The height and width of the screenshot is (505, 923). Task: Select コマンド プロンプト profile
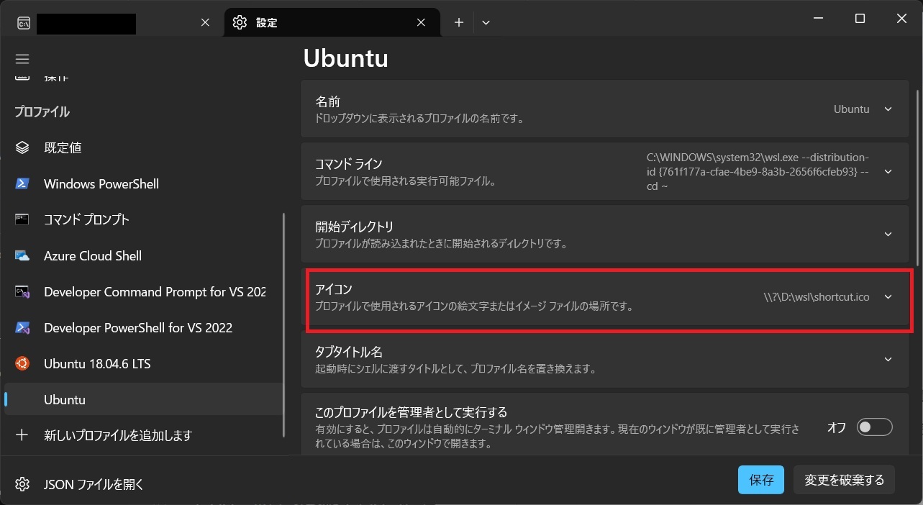pyautogui.click(x=144, y=219)
